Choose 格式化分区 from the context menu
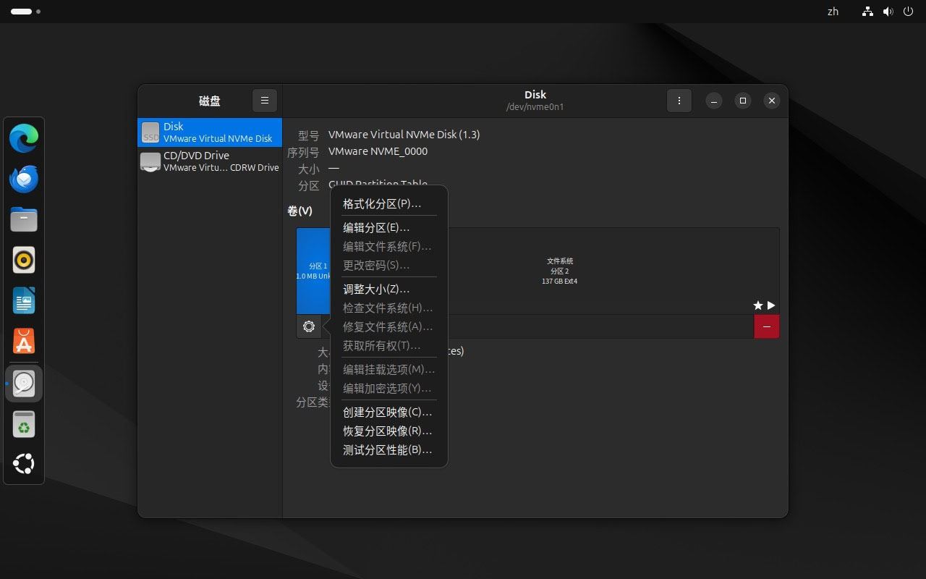Image resolution: width=926 pixels, height=579 pixels. click(381, 203)
